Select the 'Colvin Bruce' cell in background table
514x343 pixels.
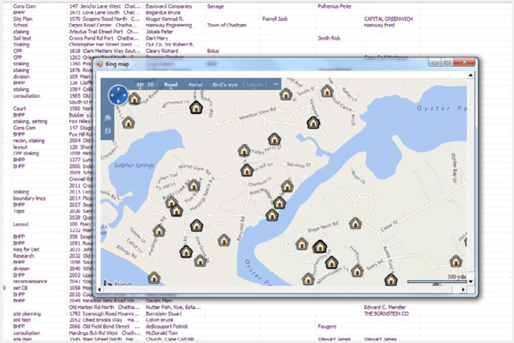pos(159,320)
